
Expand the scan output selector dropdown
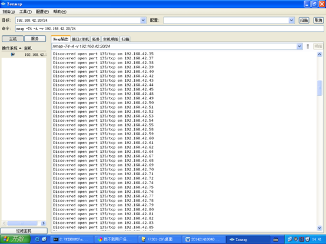click(300, 46)
